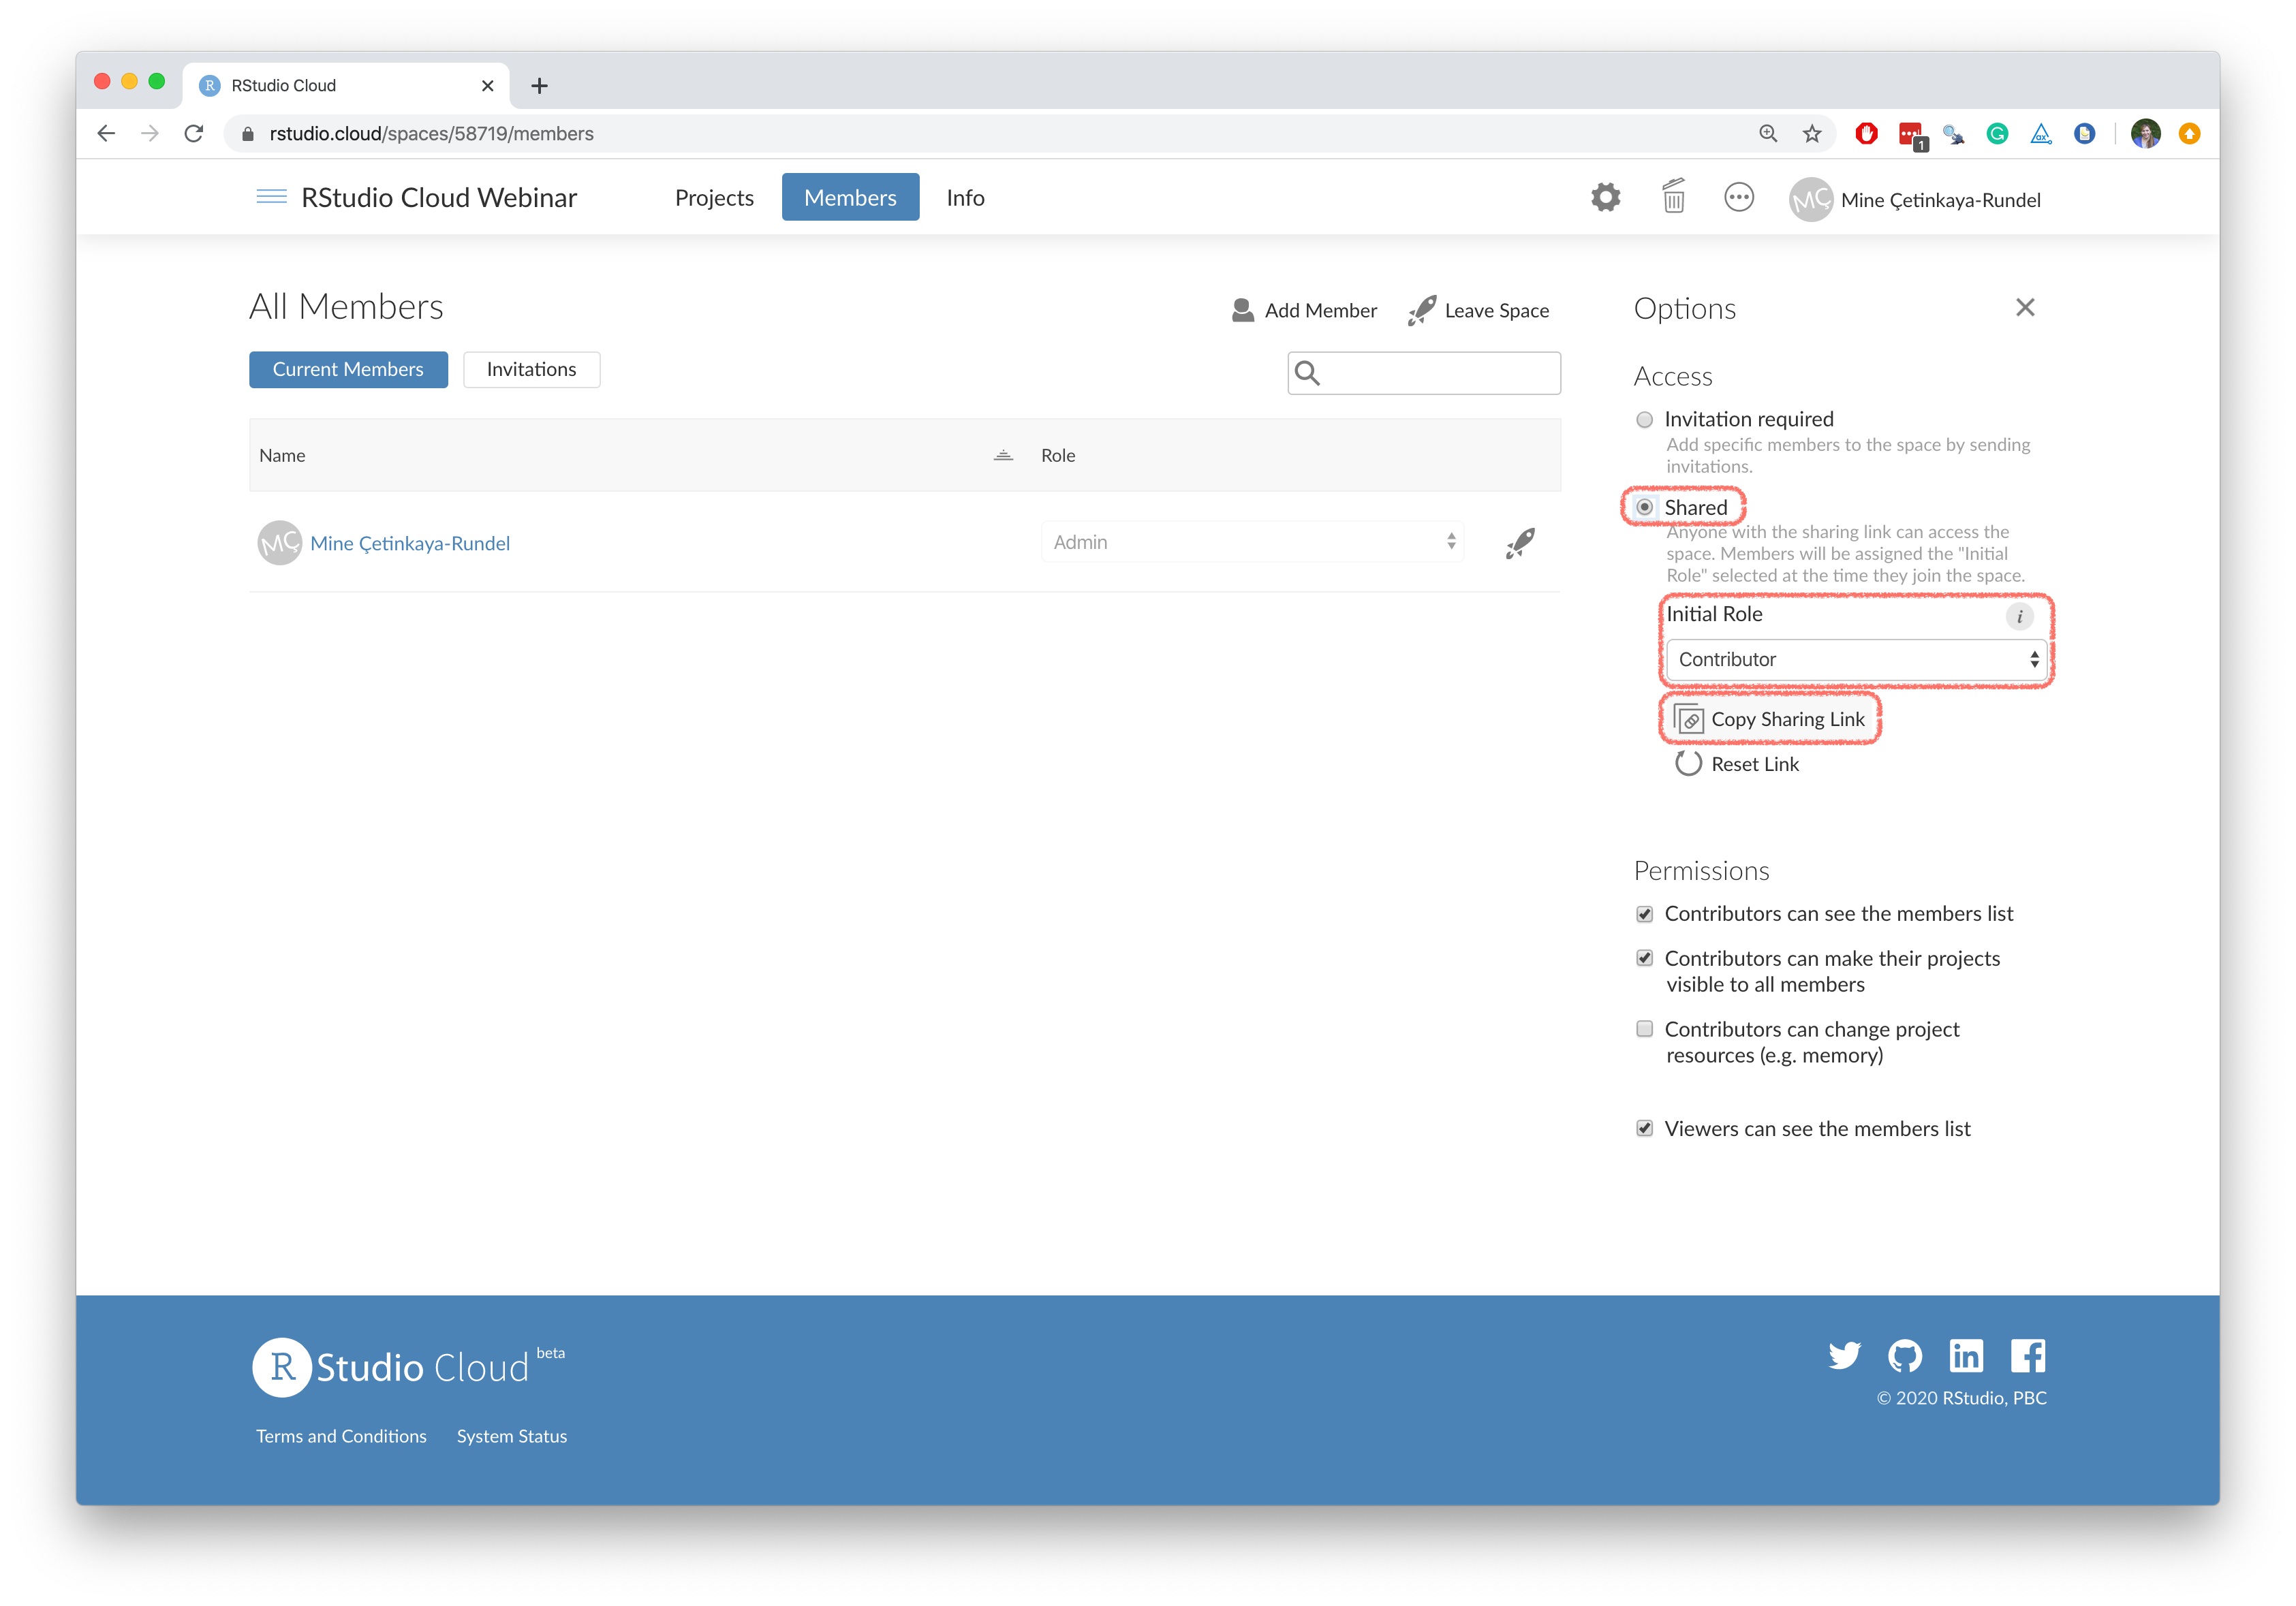Image resolution: width=2296 pixels, height=1606 pixels.
Task: Sort members using the Name column arrow
Action: [x=1003, y=456]
